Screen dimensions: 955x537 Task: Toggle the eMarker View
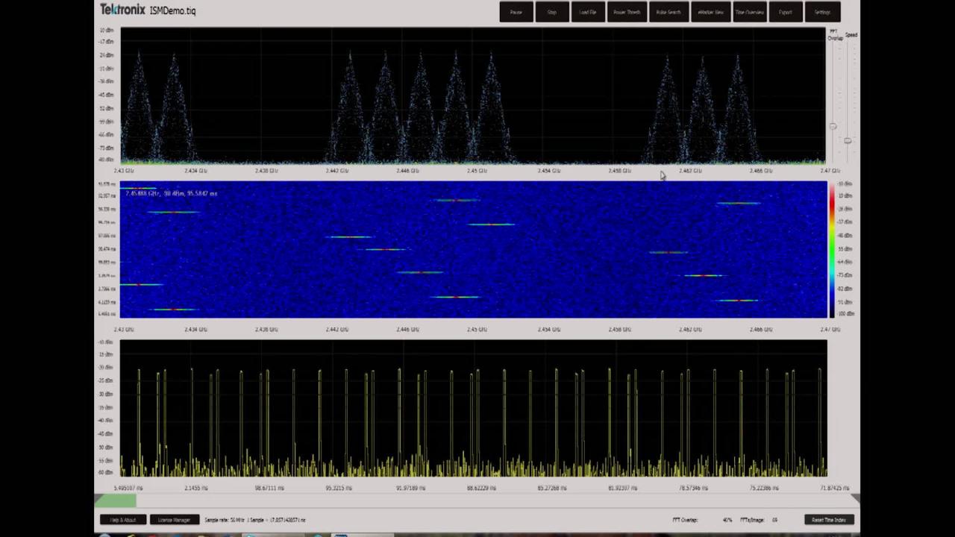click(x=710, y=12)
